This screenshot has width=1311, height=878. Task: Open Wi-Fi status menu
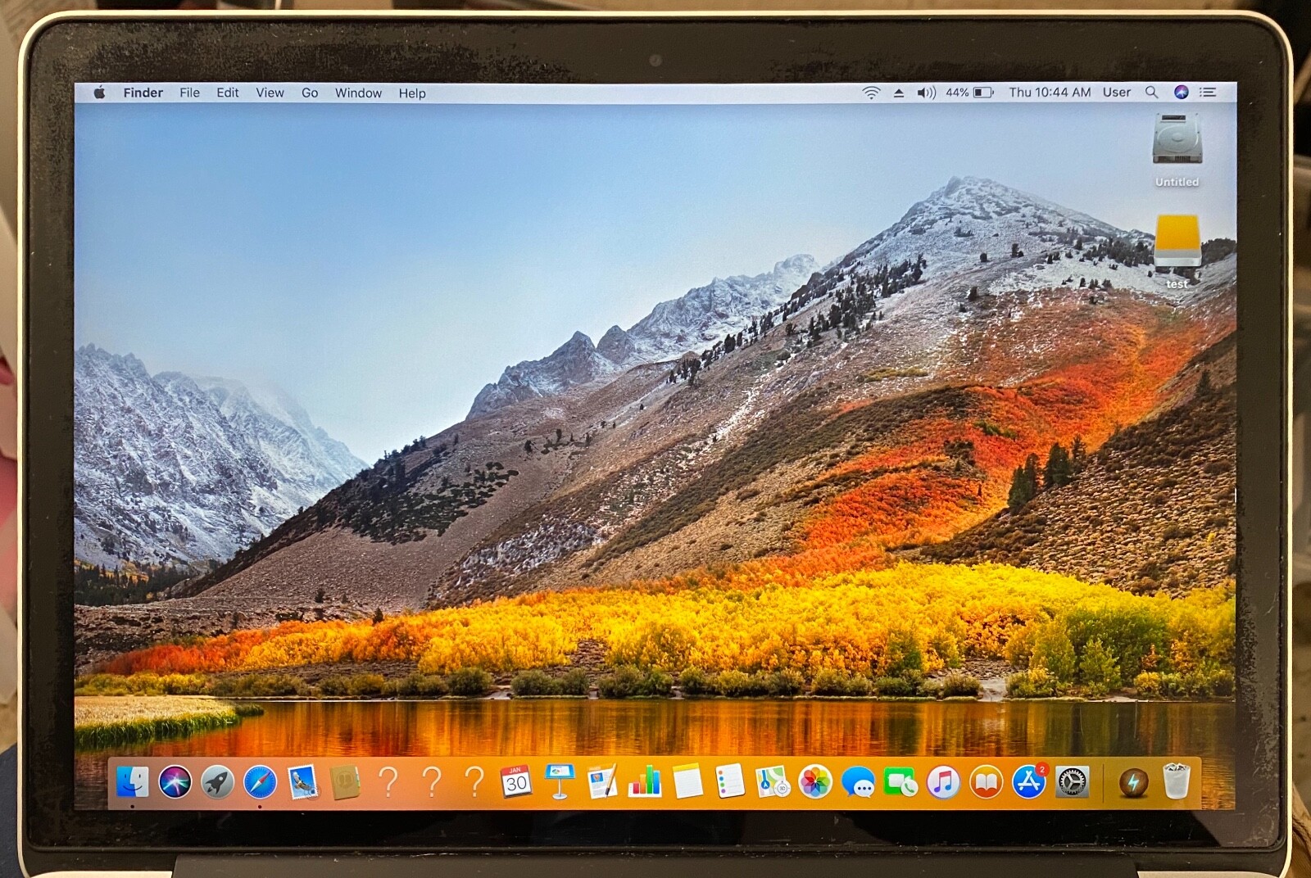click(x=871, y=93)
